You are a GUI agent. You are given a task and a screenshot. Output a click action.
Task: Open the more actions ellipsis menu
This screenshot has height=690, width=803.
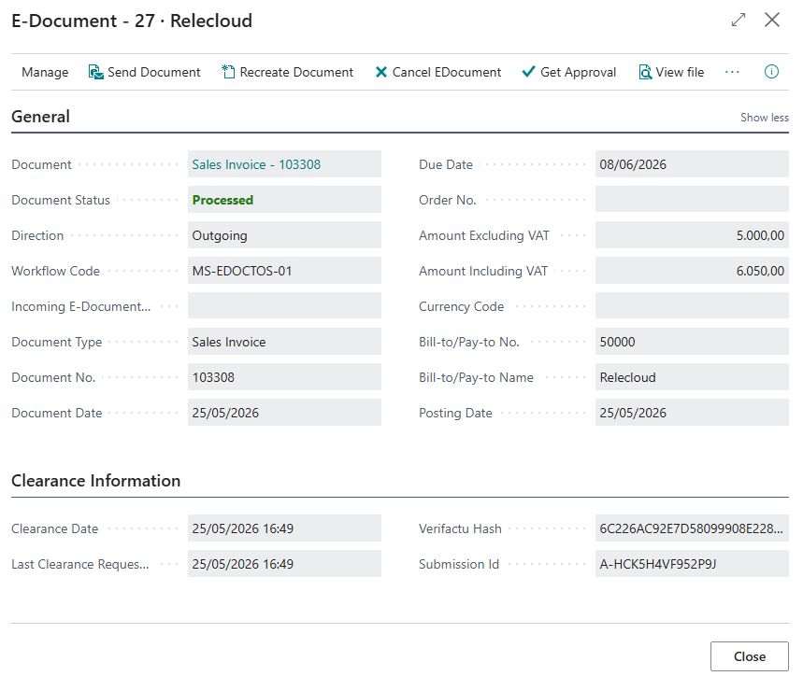732,72
